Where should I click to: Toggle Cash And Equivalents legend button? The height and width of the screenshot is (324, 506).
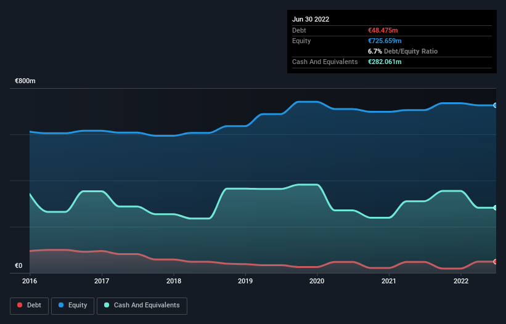pos(142,306)
